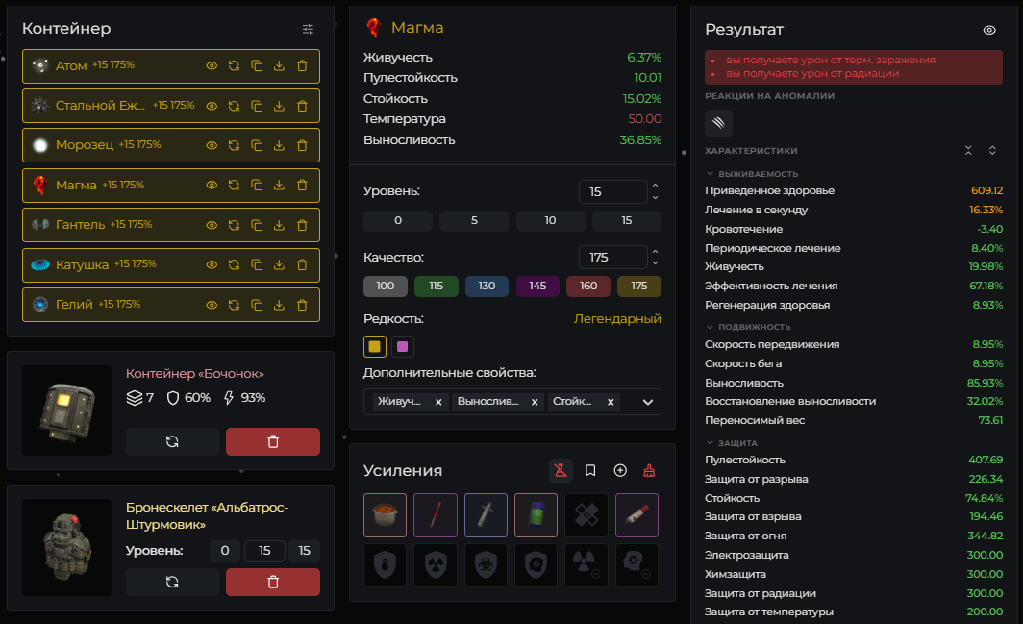
Task: Replace the Бронескелет «Альбатрос-Штурмовик» using its swap button
Action: pyautogui.click(x=172, y=582)
